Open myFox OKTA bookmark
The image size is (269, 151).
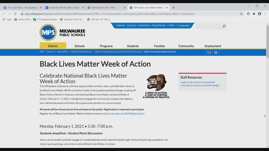click(22, 20)
